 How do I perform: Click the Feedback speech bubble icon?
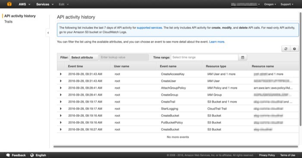8,155
